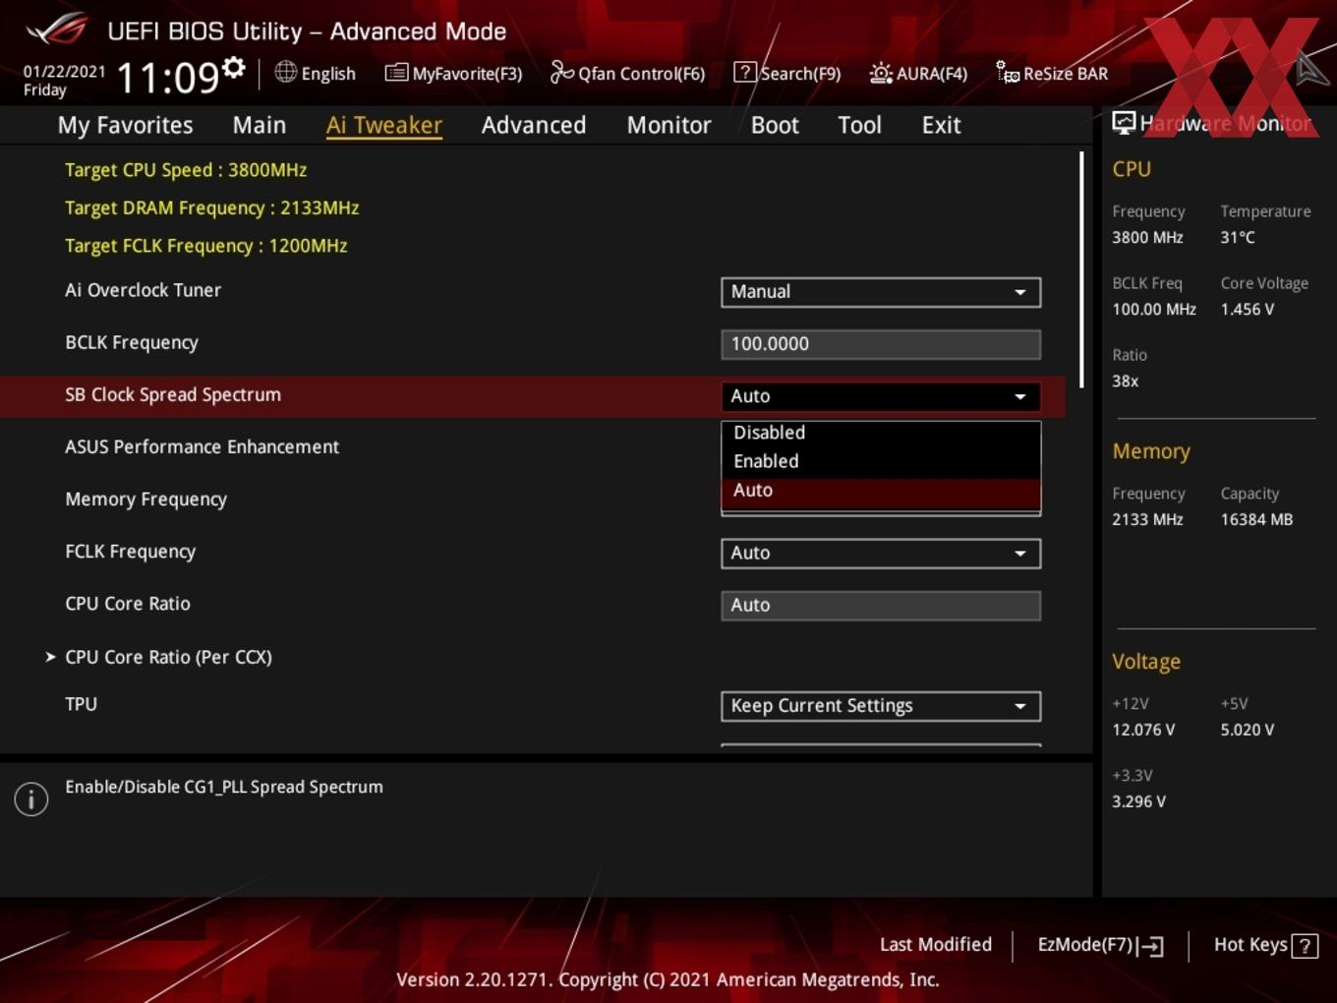Click the EzMode exit arrow icon

[x=1150, y=946]
